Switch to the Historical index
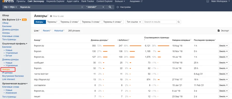This screenshot has height=99, width=232. tap(59, 31)
